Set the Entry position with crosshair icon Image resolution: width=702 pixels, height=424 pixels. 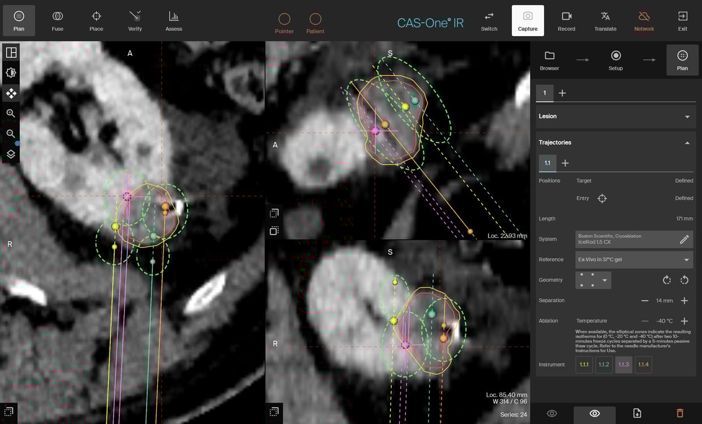point(602,198)
